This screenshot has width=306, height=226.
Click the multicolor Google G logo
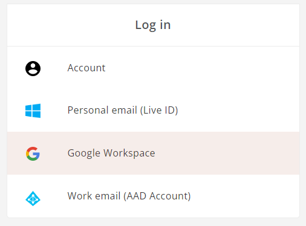point(33,153)
